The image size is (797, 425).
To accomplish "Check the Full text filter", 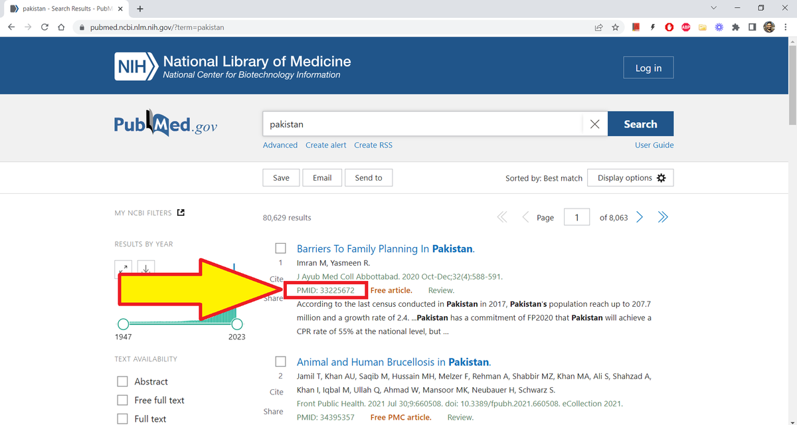I will 122,418.
